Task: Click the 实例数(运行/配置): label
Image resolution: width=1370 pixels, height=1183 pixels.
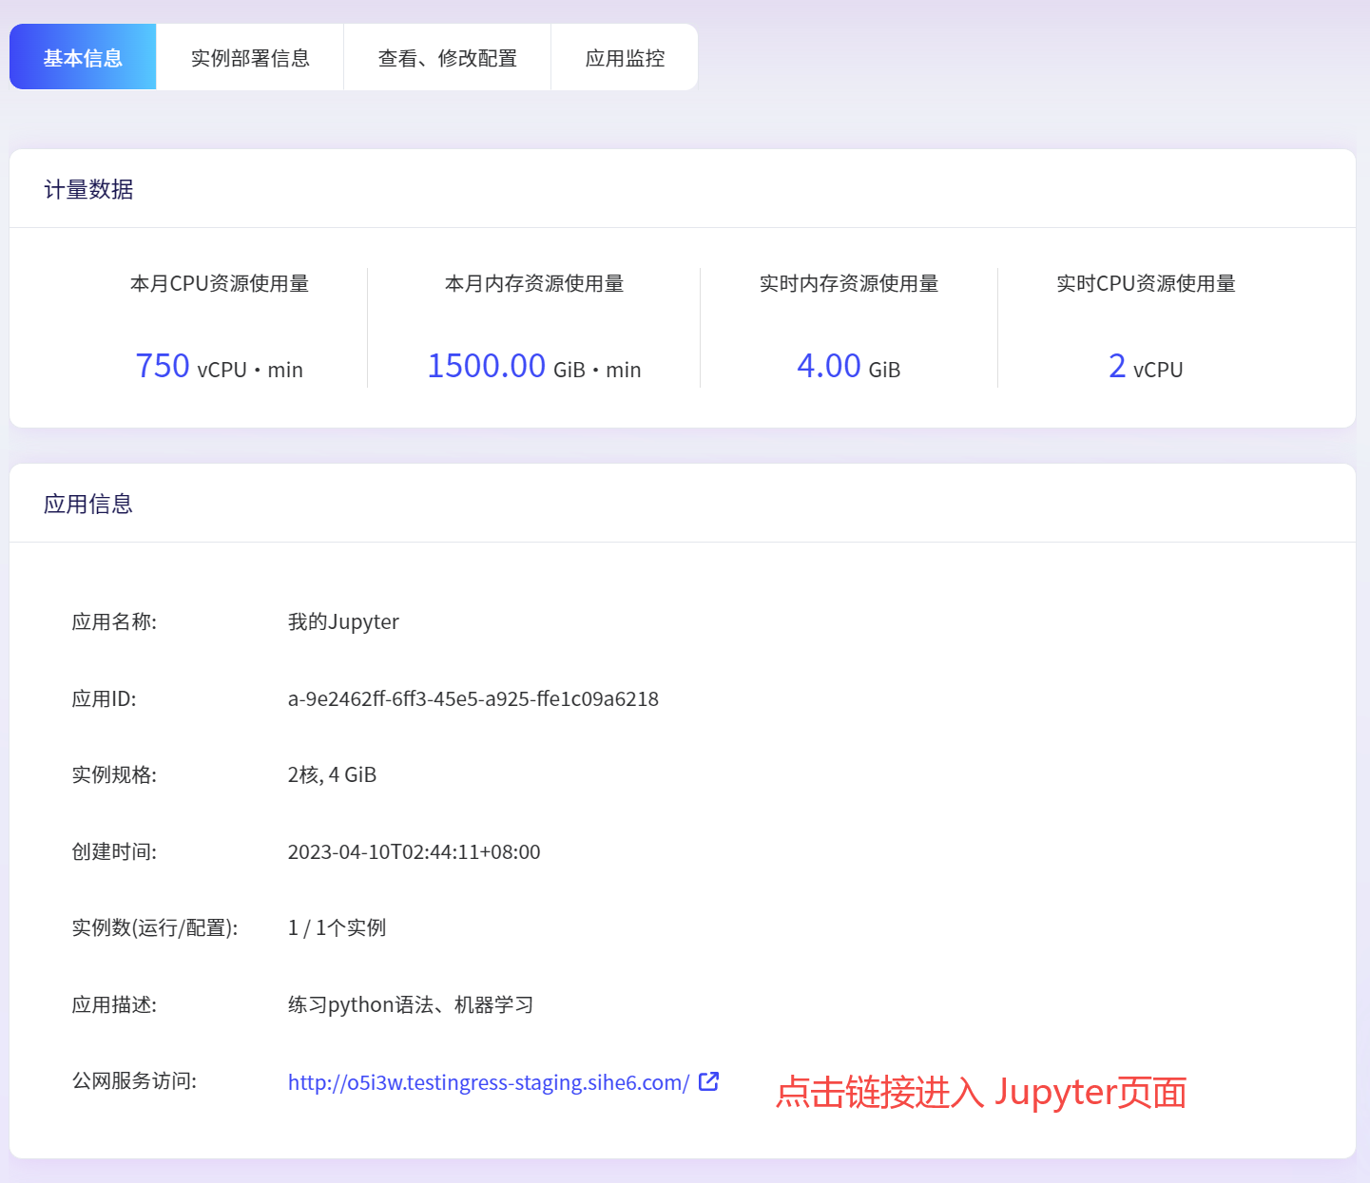Action: [155, 928]
